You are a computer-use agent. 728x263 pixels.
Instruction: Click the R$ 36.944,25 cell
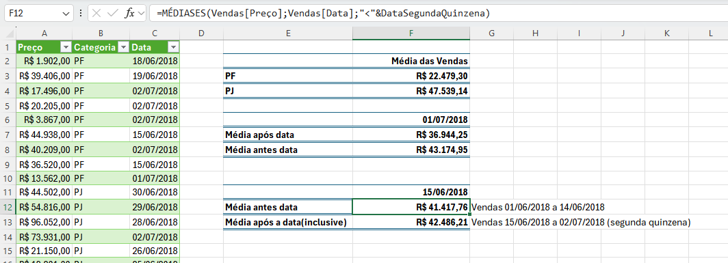(411, 135)
